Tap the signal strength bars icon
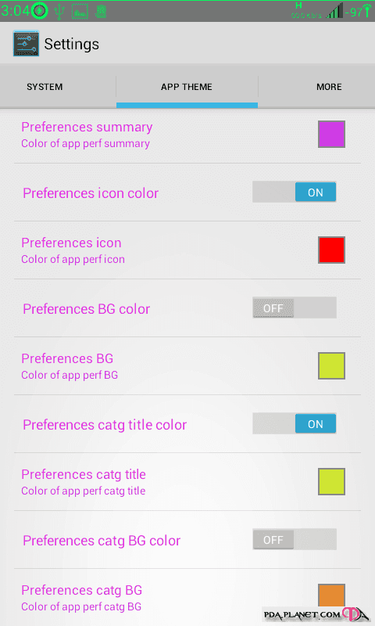This screenshot has width=375, height=626. (334, 11)
